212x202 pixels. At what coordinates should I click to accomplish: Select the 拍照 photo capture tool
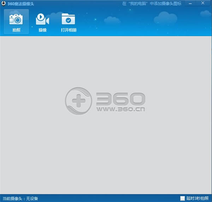click(16, 22)
